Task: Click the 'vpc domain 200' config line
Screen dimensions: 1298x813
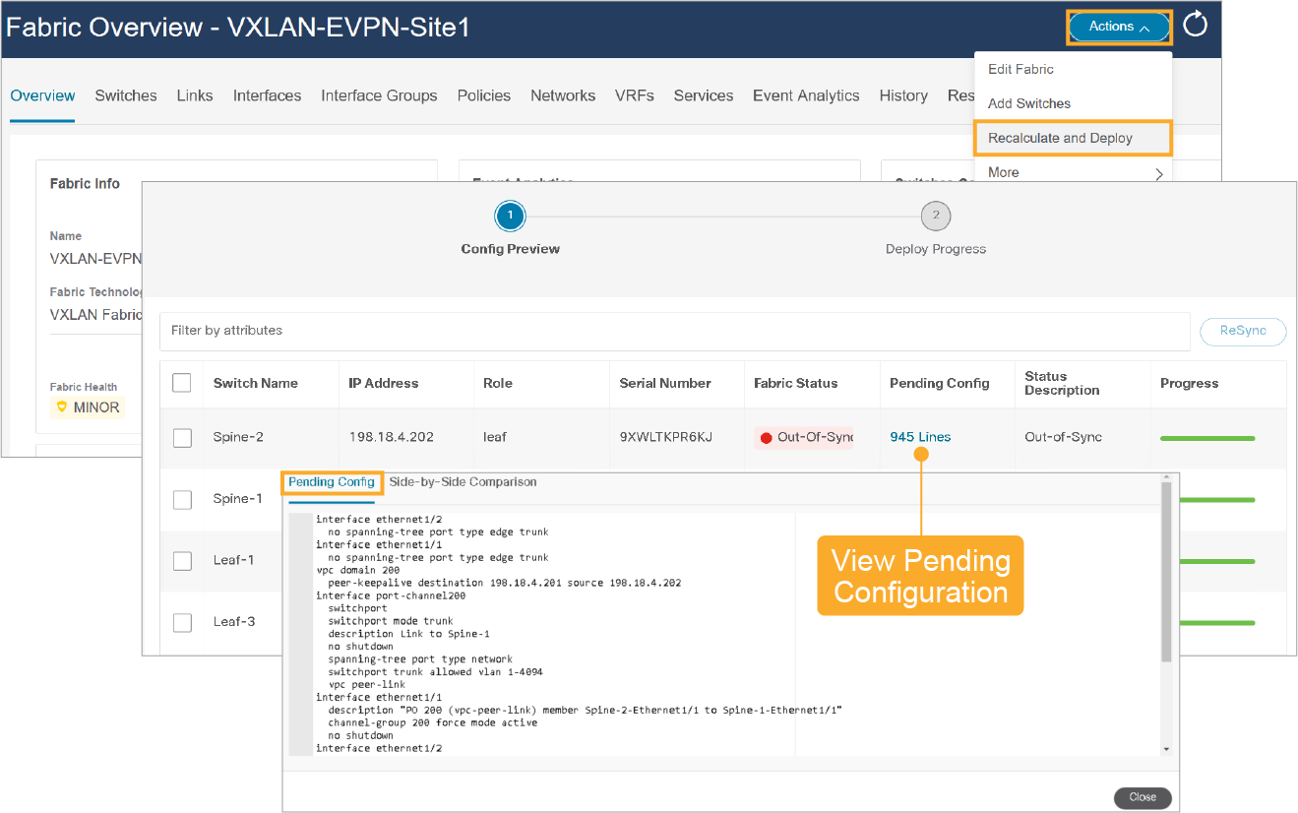Action: [358, 570]
